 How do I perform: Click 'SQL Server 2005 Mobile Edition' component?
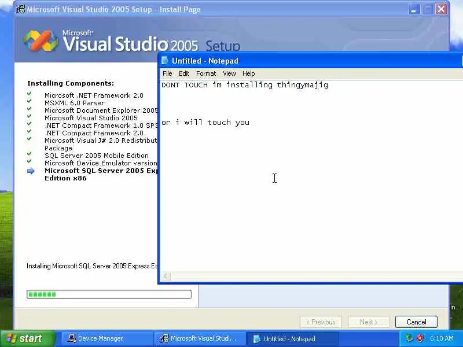(x=97, y=156)
